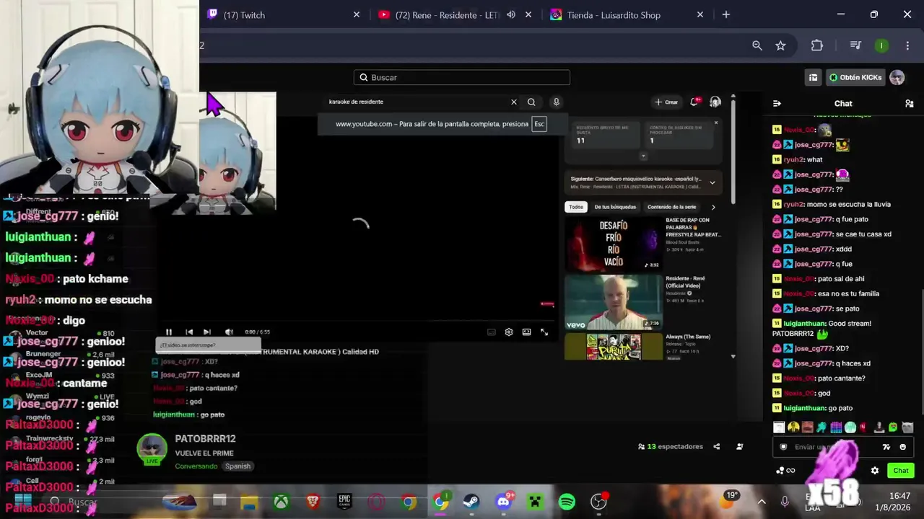Skip to the previous video in player
This screenshot has width=924, height=519.
point(189,332)
